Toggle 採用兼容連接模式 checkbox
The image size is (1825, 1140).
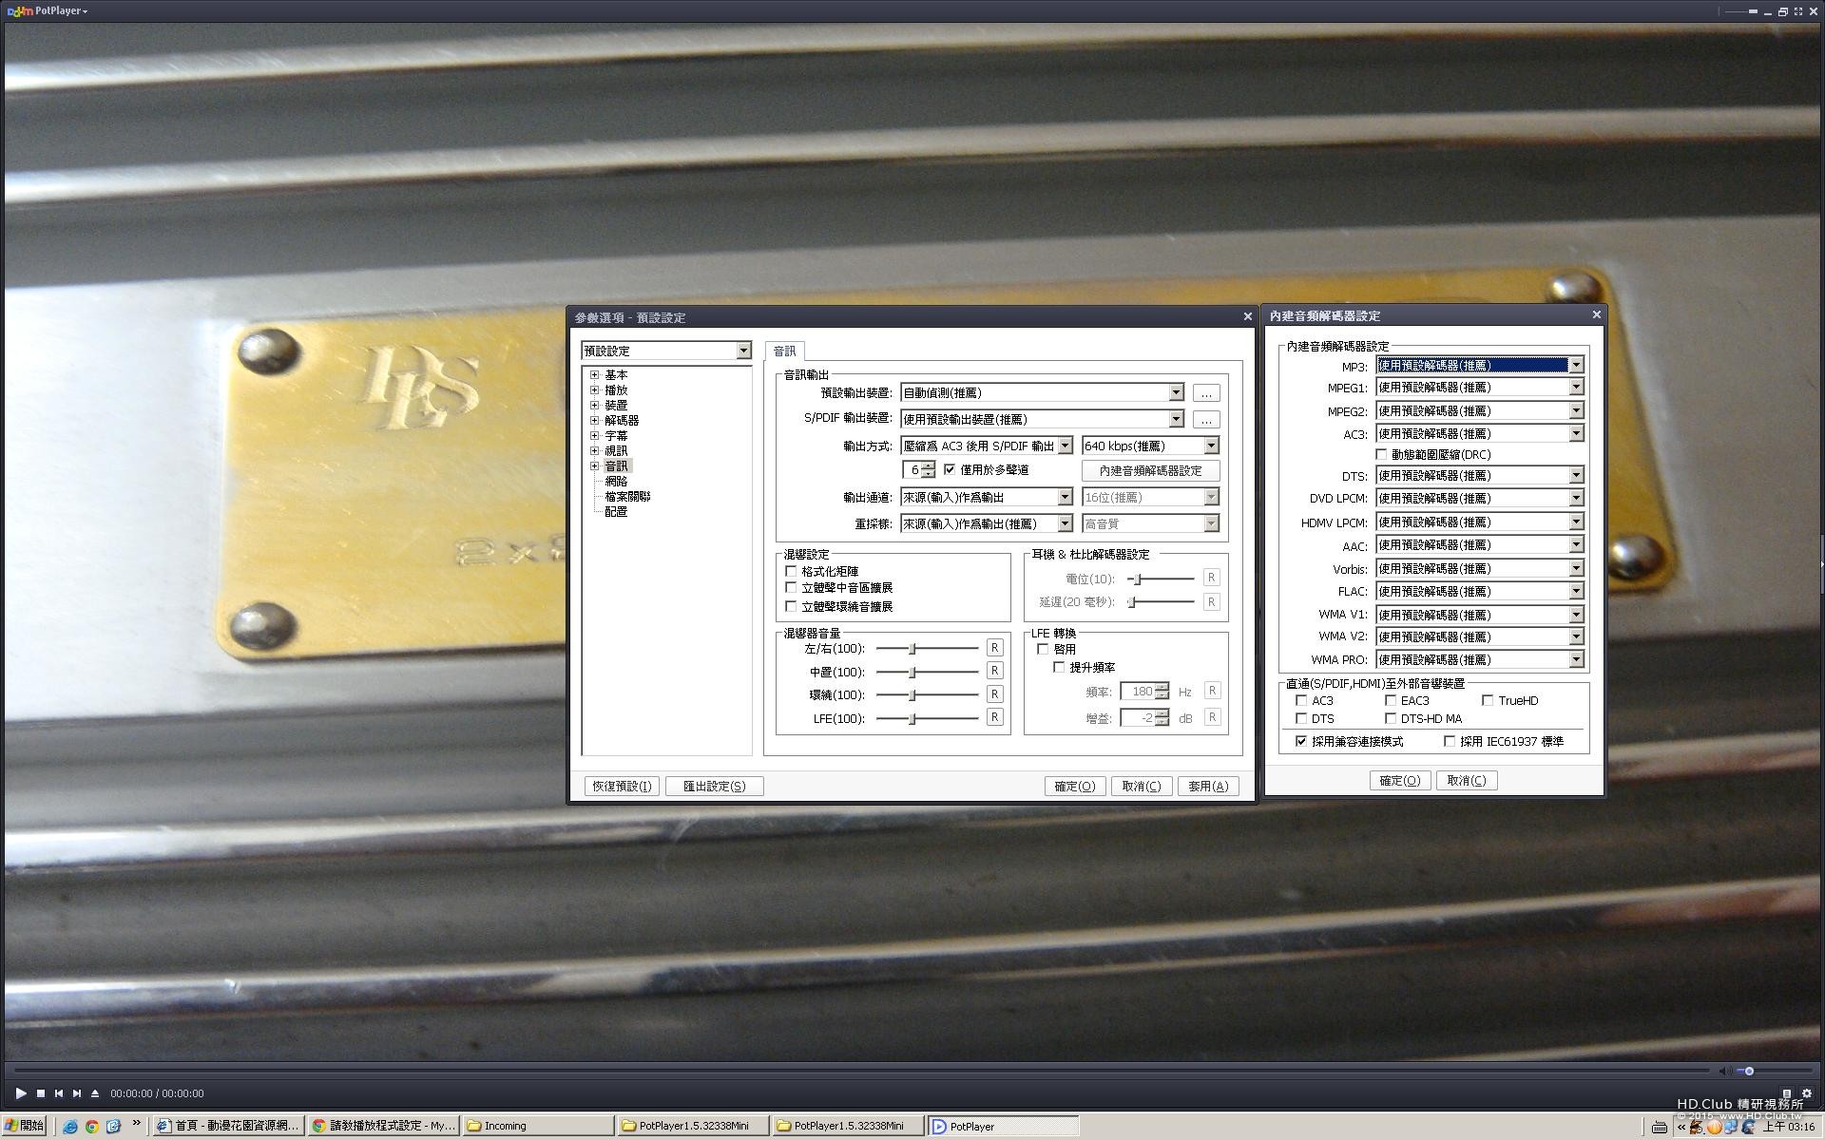(x=1301, y=741)
